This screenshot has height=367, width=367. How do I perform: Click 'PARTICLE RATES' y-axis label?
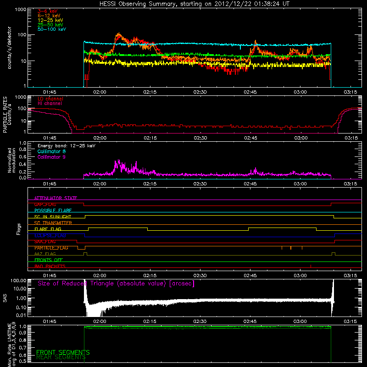pyautogui.click(x=5, y=115)
